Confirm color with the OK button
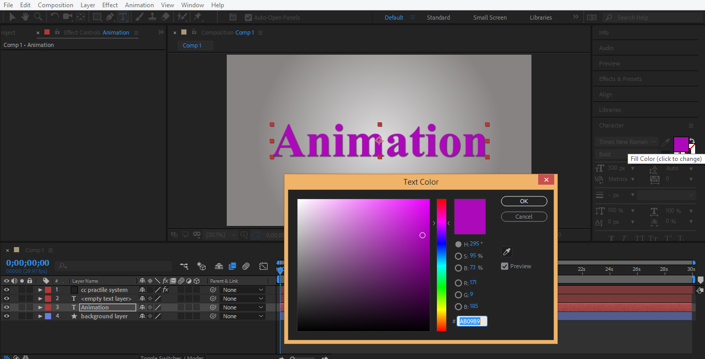Viewport: 705px width, 359px height. 524,201
